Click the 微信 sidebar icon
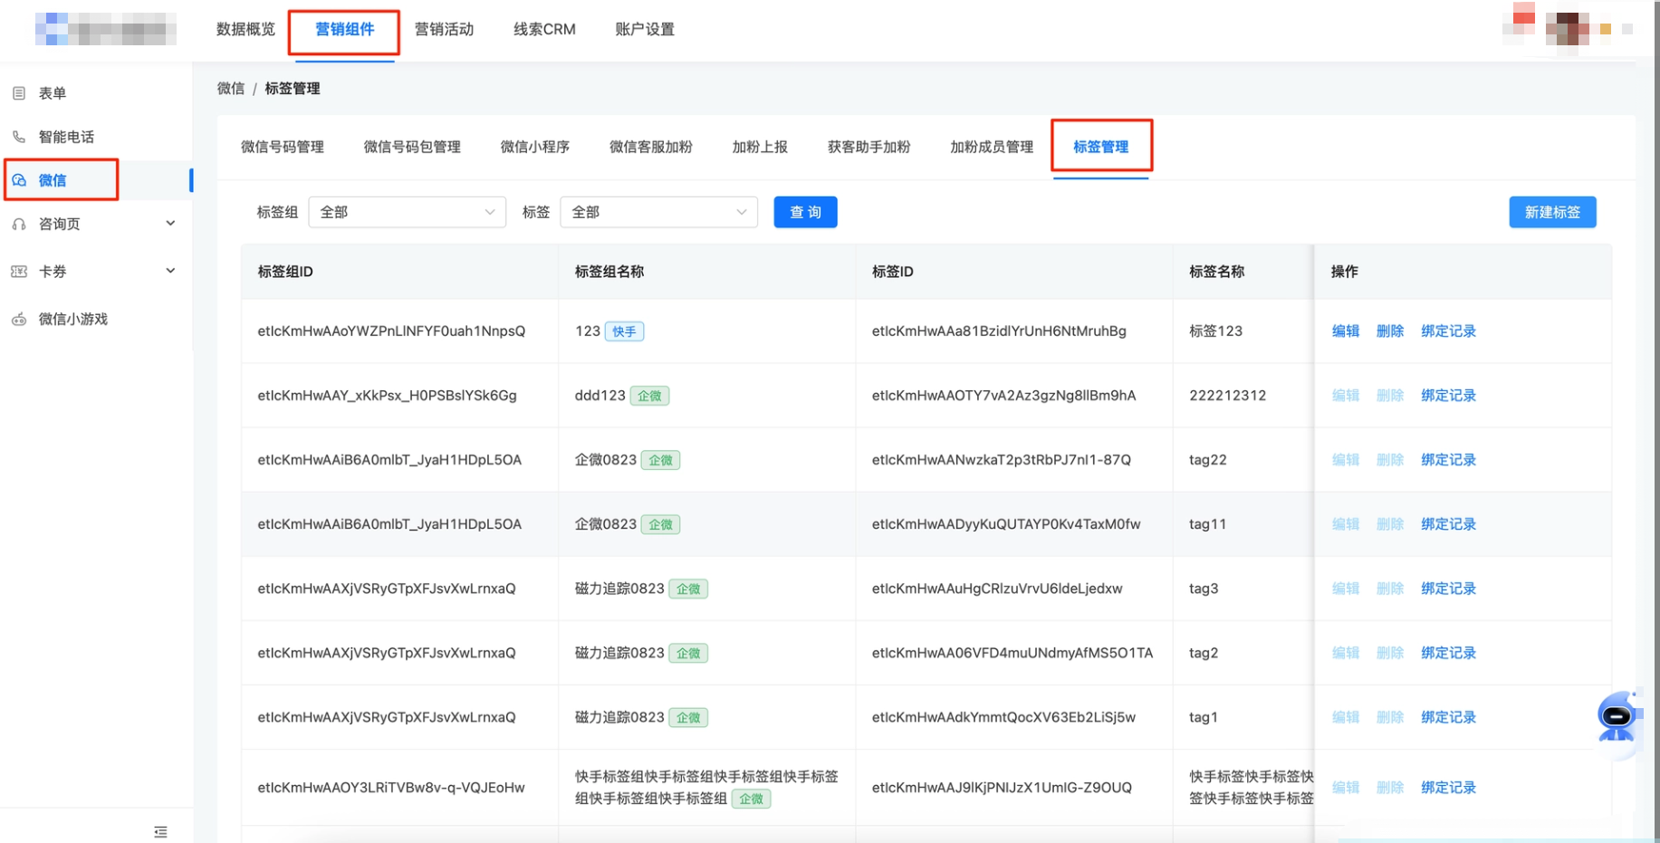Image resolution: width=1660 pixels, height=843 pixels. tap(18, 180)
